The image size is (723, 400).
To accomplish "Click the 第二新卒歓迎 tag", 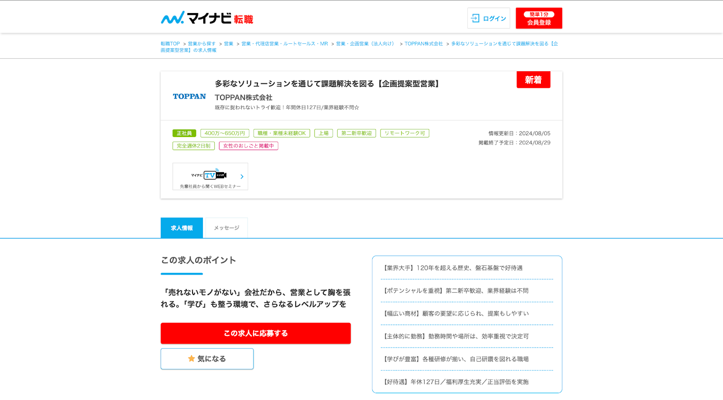I will coord(357,133).
